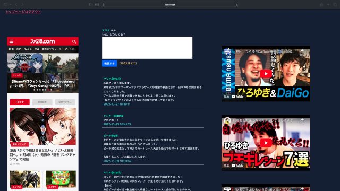Play the ひろゆき & DaiGo YouTube video

coord(266,74)
